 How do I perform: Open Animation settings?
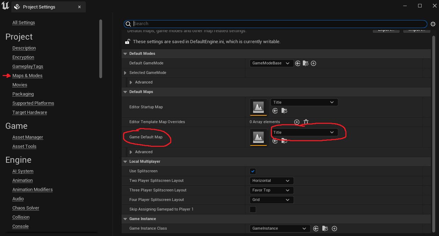coord(23,180)
